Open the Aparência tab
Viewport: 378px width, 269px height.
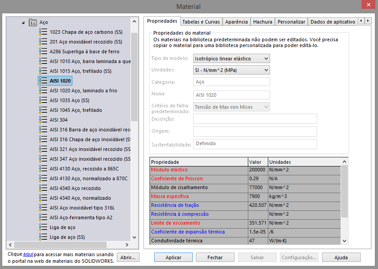click(x=236, y=22)
